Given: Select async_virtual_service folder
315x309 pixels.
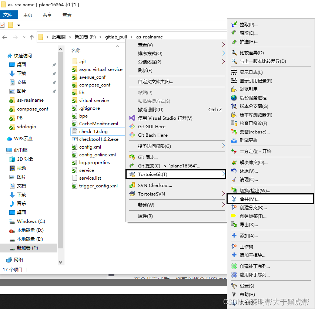Looking at the screenshot, I should coord(101,69).
